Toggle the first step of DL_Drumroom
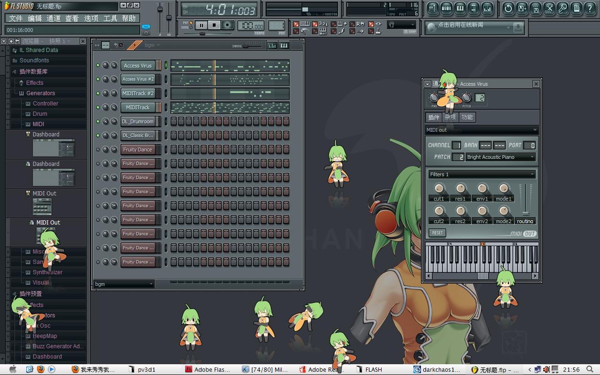Image resolution: width=600 pixels, height=375 pixels. (x=173, y=121)
